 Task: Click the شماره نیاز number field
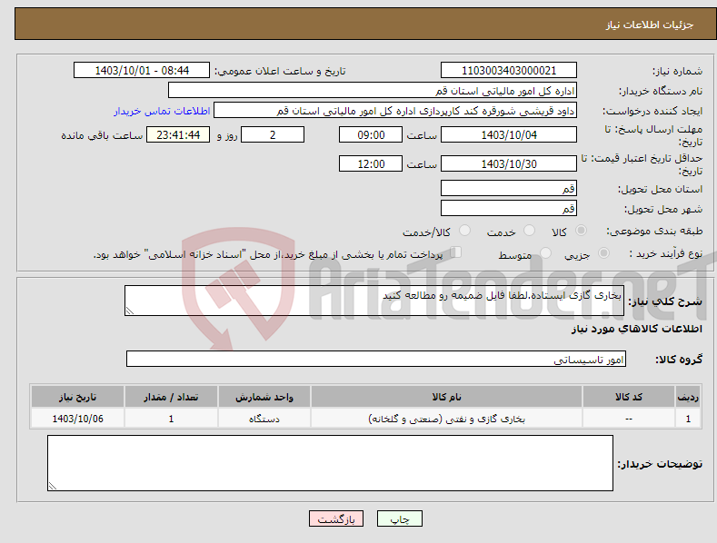click(509, 71)
